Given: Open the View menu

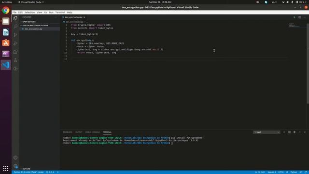Looking at the screenshot, I should click(x=39, y=12).
